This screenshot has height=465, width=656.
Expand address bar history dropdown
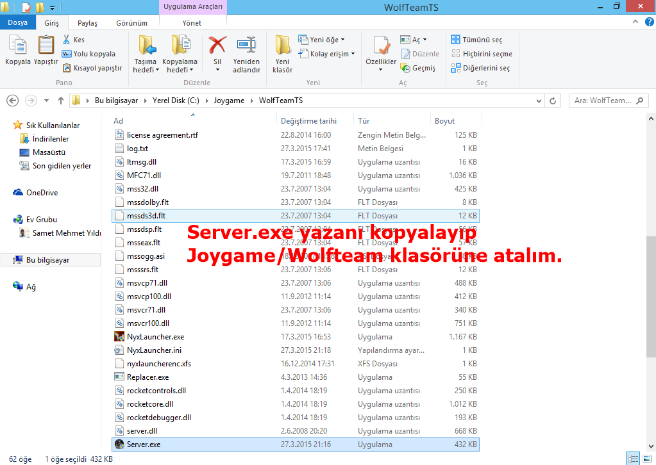pos(539,101)
